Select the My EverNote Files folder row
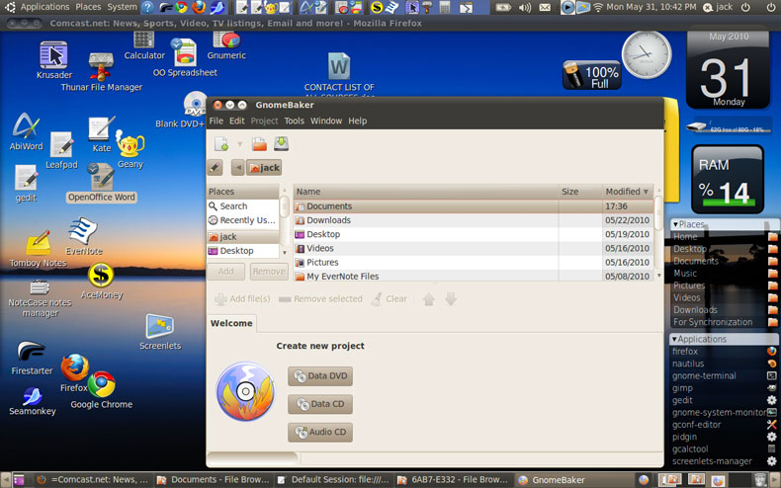Viewport: 781px width, 488px height. tap(474, 276)
